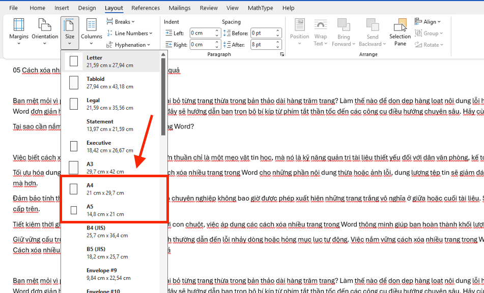Viewport: 484px width, 293px height.
Task: Click the Size page icon
Action: pos(69,25)
